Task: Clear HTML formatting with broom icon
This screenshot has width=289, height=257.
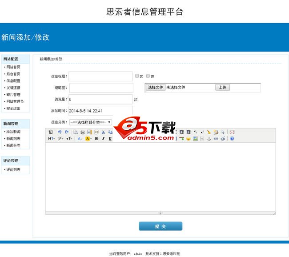Action: [209, 132]
